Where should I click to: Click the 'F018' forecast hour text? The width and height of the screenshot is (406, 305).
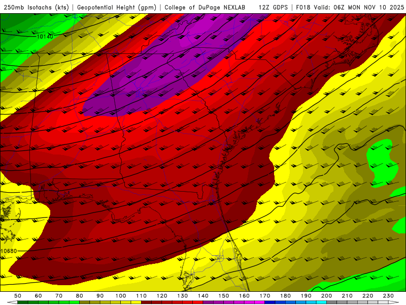303,8
